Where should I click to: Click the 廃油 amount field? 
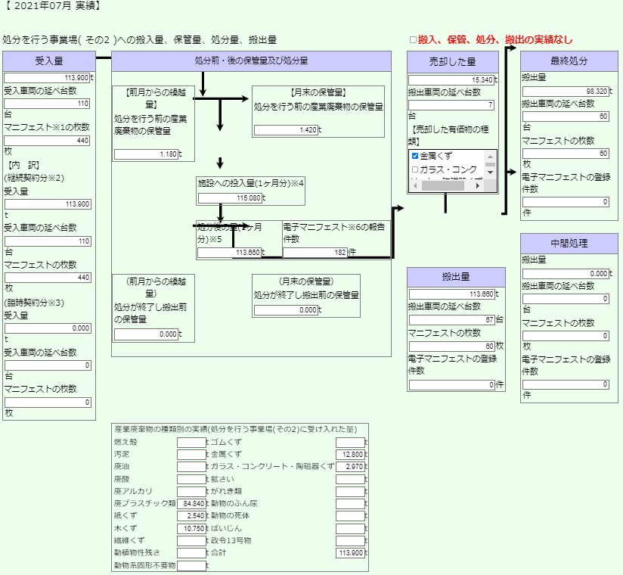[191, 467]
